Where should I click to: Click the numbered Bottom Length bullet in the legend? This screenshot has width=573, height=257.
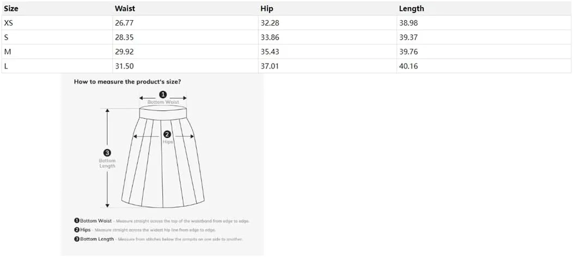[77, 239]
